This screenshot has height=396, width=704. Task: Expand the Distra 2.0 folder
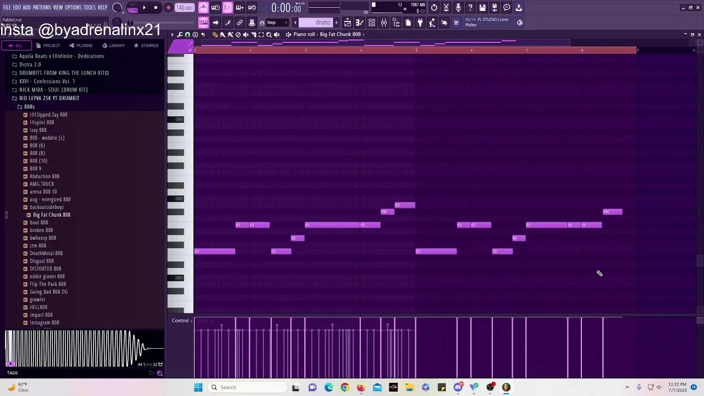click(x=28, y=64)
